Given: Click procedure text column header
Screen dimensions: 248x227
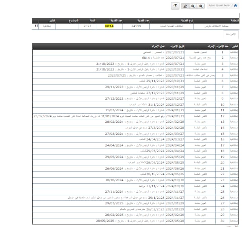Looking at the screenshot, I should [158, 46].
